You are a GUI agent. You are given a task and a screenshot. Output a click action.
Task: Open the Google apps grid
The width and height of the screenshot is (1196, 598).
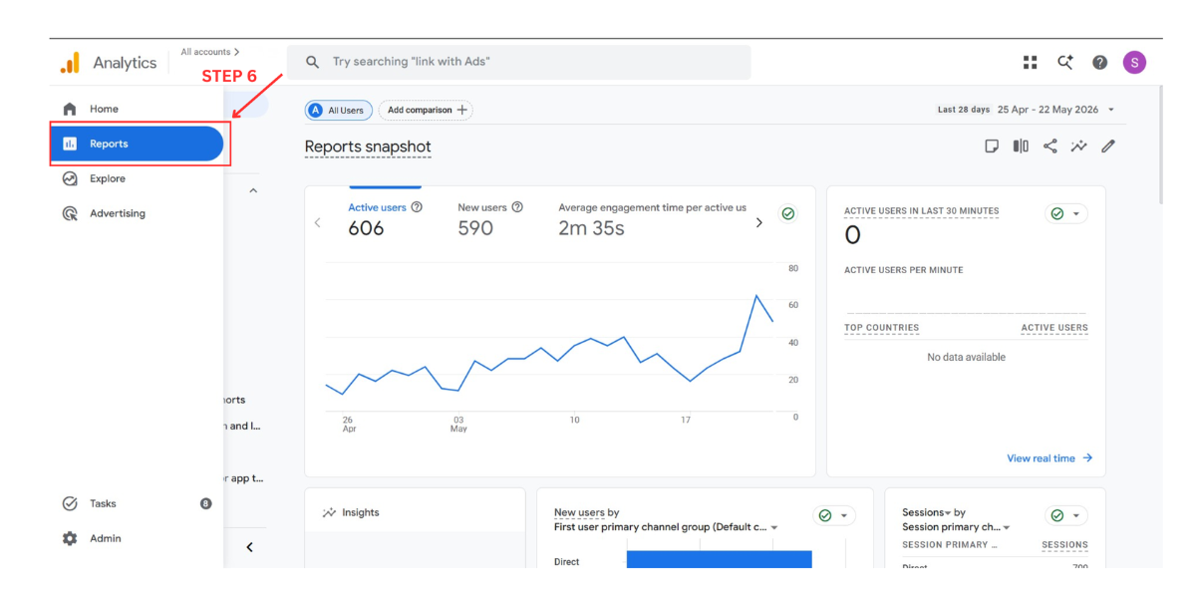(x=1030, y=62)
